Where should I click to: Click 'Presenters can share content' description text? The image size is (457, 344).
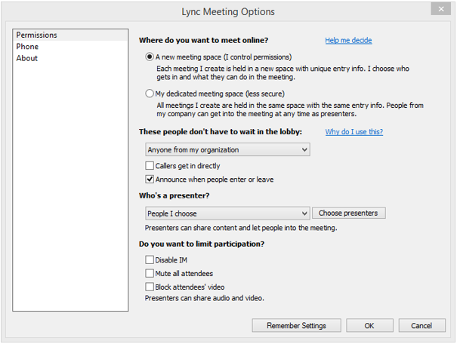(241, 228)
